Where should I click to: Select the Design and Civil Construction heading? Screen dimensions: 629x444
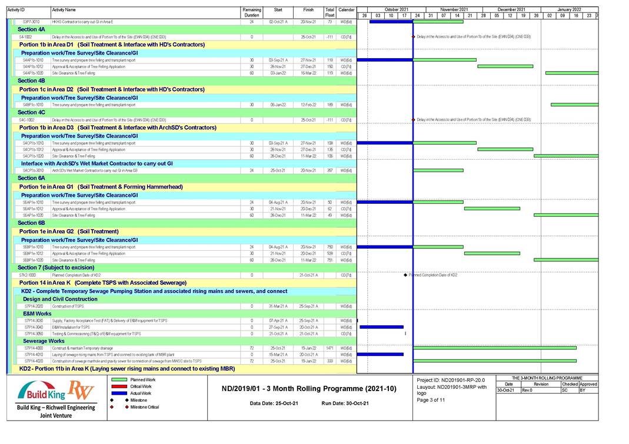(60, 299)
